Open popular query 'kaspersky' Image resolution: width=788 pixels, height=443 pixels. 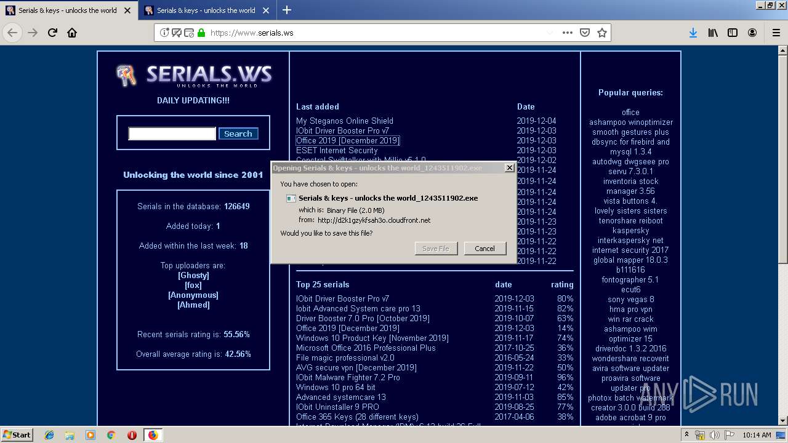tap(630, 230)
